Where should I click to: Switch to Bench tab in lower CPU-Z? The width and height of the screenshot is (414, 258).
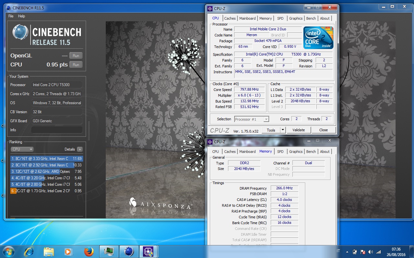pos(311,152)
